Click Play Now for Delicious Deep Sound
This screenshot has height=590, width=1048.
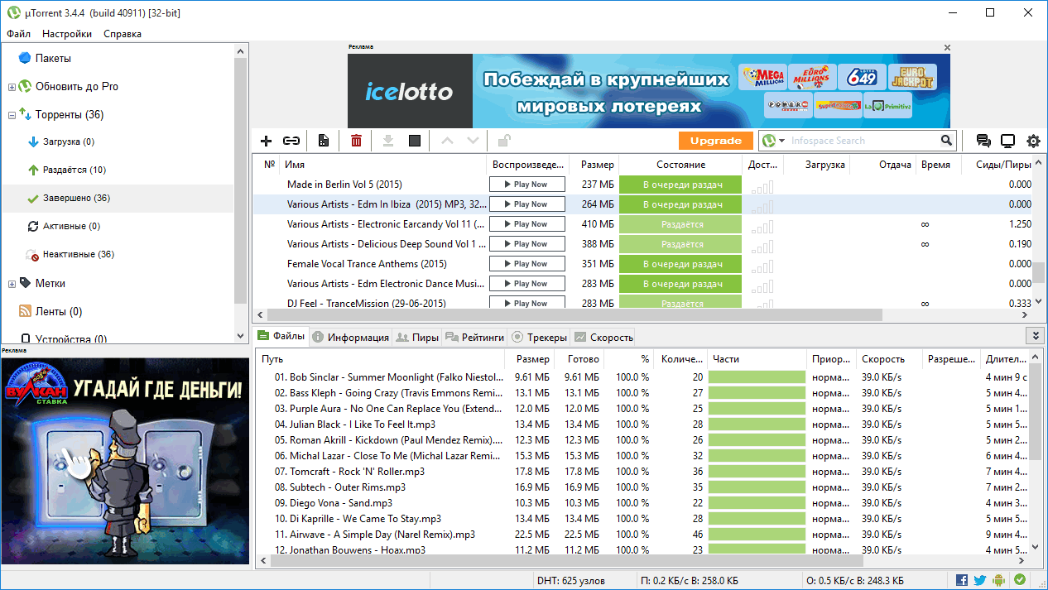(x=527, y=244)
